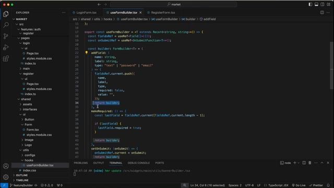
Task: Click the feature/builder branch in status bar
Action: coord(21,185)
